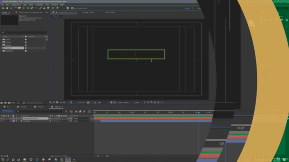Screen dimensions: 289x162
Task: Create a new folder in Project panel
Action: tap(5, 103)
